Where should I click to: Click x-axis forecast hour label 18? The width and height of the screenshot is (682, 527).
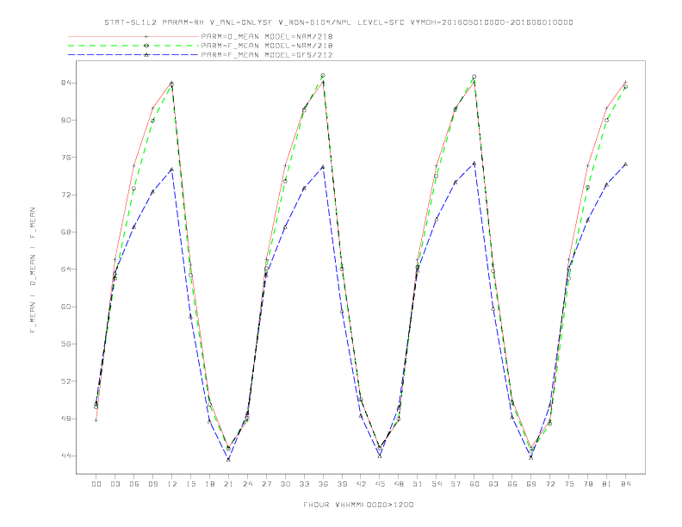point(209,484)
